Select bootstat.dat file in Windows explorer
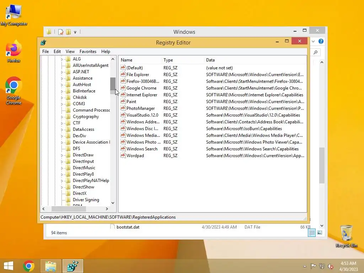The image size is (364, 273). (x=128, y=227)
